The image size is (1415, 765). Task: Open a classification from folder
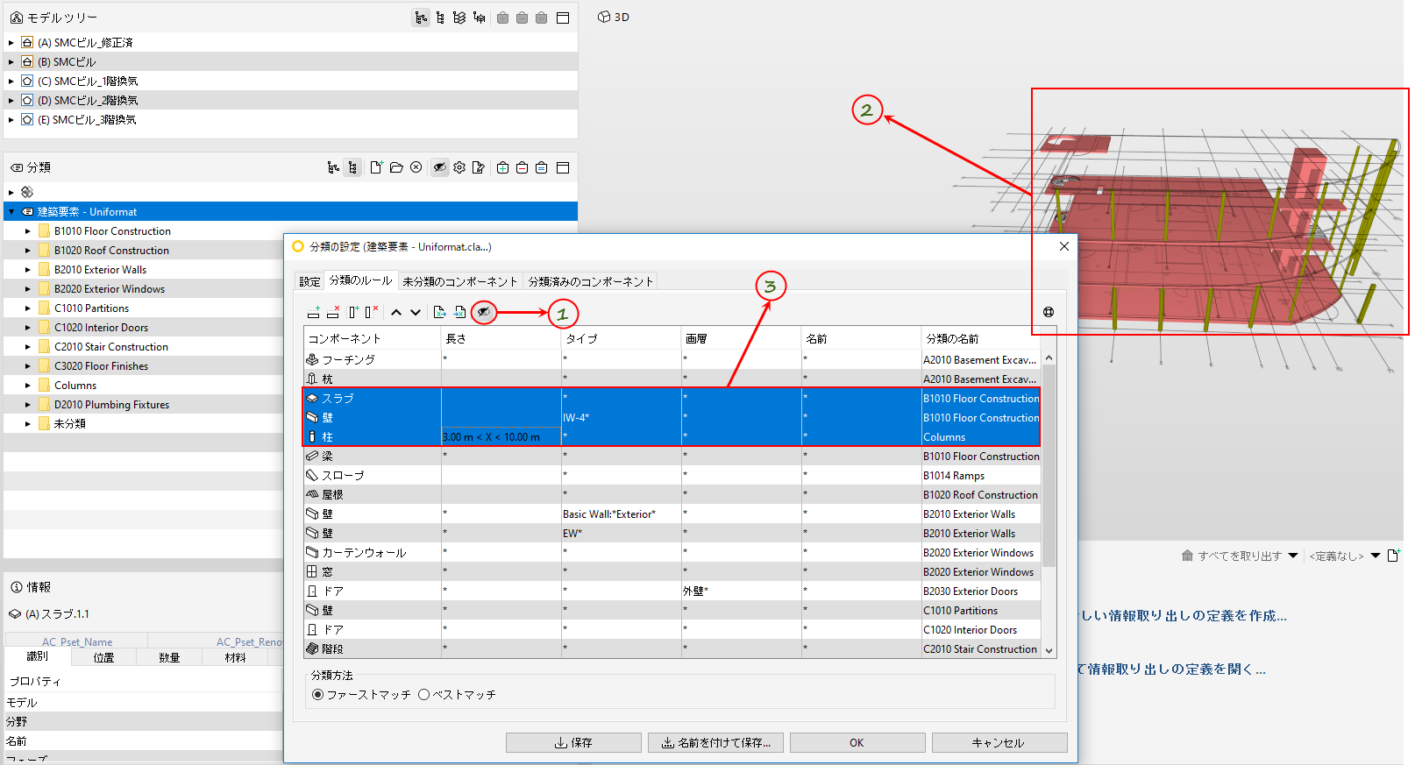[x=396, y=167]
